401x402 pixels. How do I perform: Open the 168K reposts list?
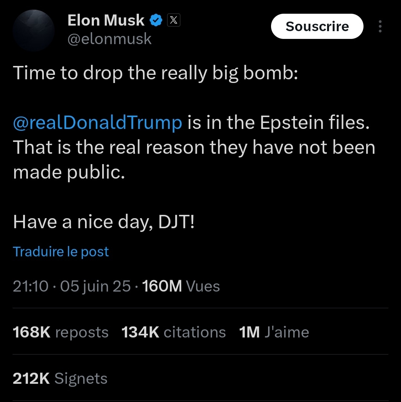pyautogui.click(x=61, y=332)
